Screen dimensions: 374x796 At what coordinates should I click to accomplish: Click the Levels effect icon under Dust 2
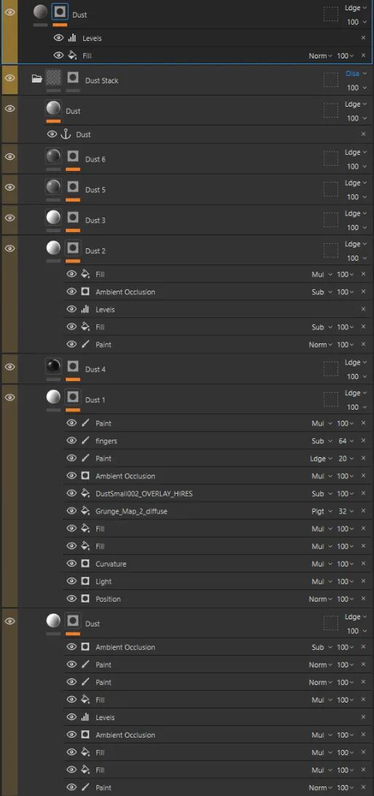[85, 309]
